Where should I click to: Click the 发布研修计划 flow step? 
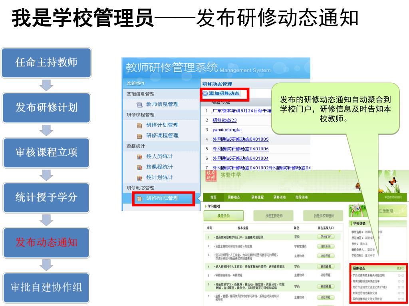[46, 108]
